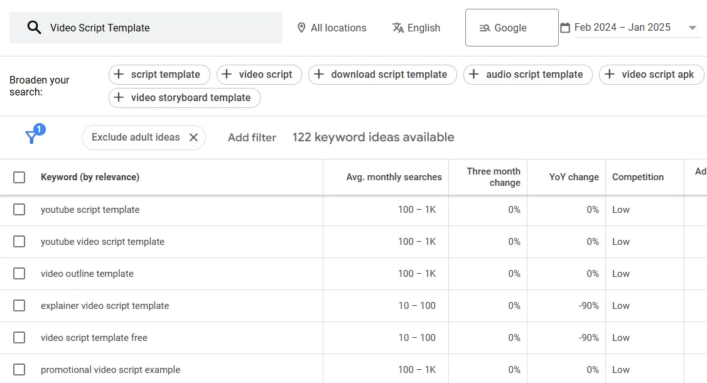707x383 pixels.
Task: Tick 'promotional video script example' checkbox
Action: click(x=19, y=370)
